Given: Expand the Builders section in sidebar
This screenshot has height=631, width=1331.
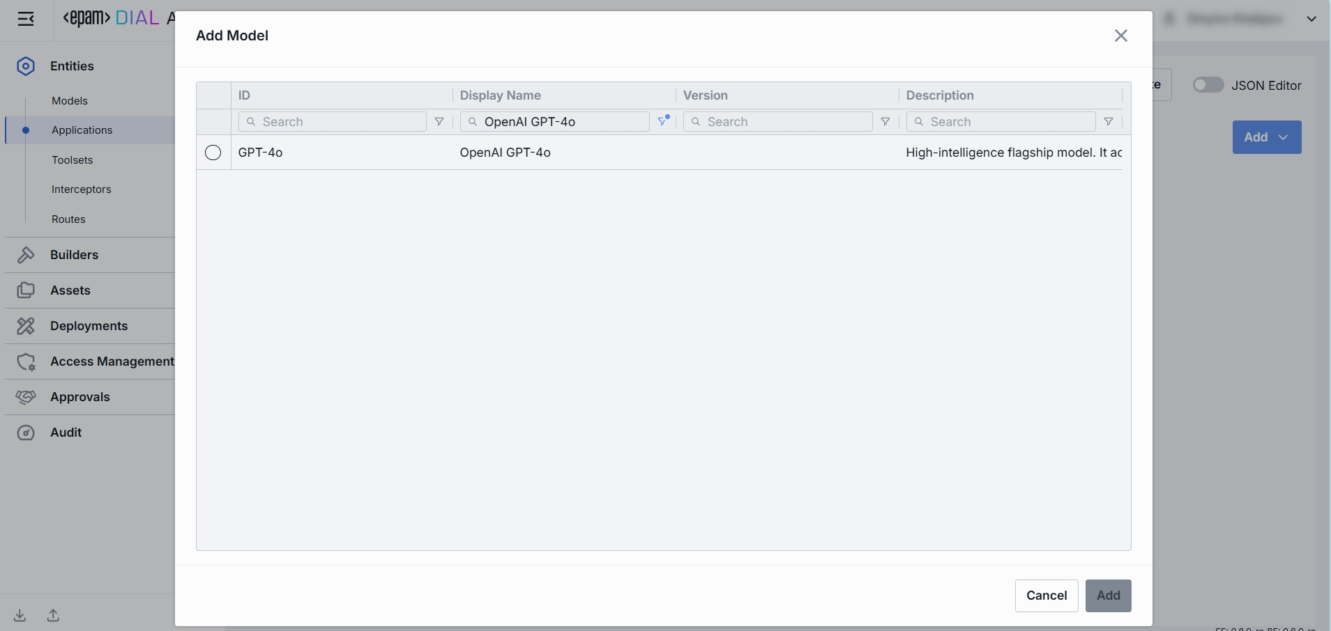Looking at the screenshot, I should pyautogui.click(x=75, y=255).
